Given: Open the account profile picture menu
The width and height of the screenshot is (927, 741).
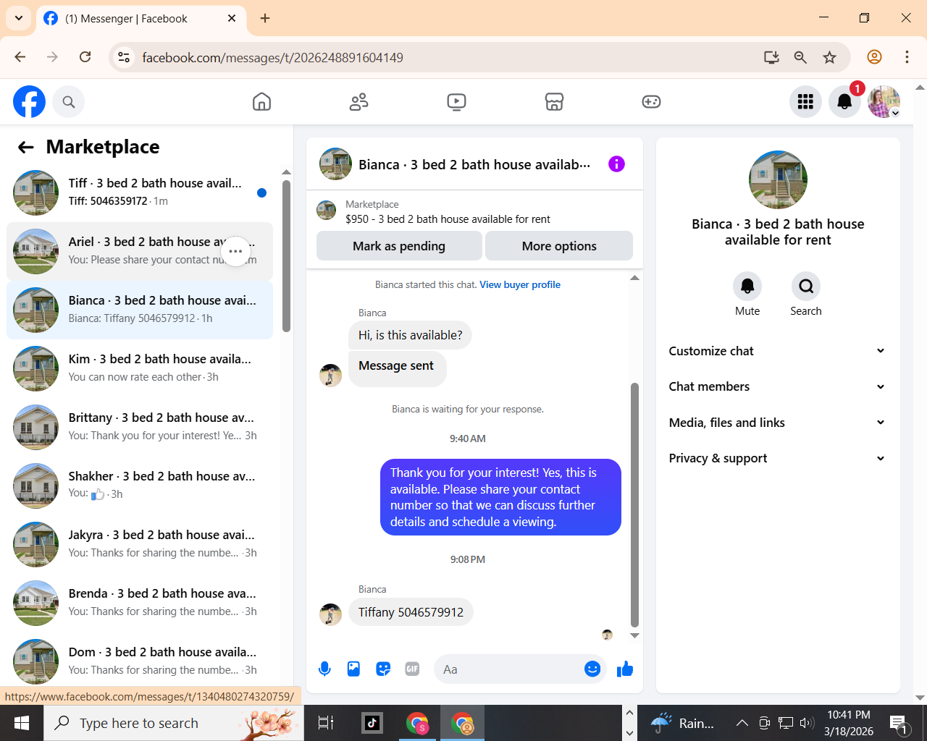Looking at the screenshot, I should point(884,102).
